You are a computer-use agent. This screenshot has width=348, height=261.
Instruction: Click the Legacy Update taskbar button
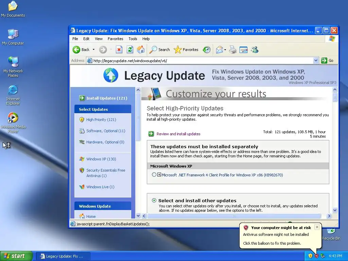click(63, 256)
